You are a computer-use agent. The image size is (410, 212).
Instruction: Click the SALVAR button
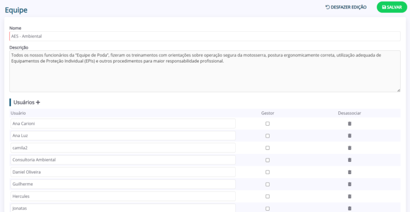pyautogui.click(x=391, y=7)
